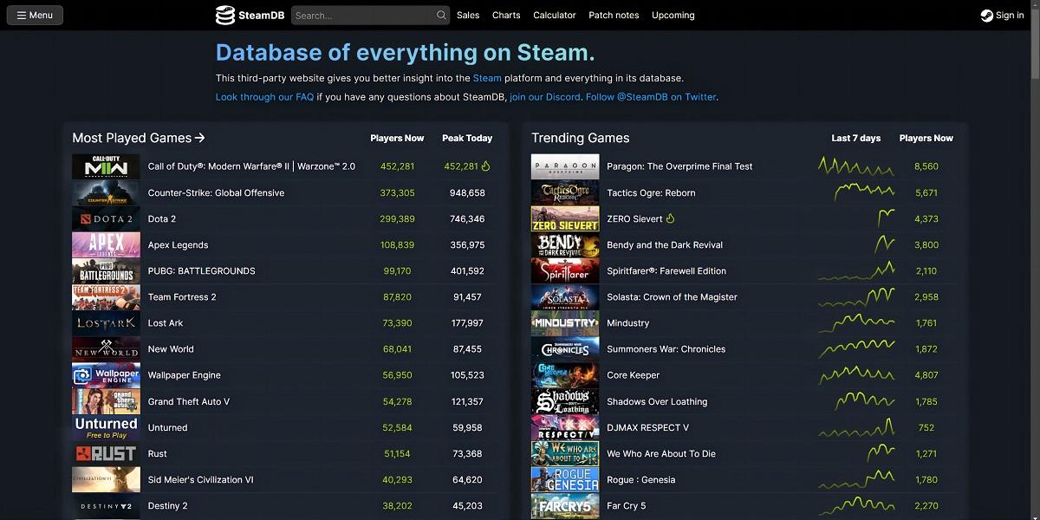This screenshot has width=1040, height=520.
Task: Click the Rust game logo thumbnail
Action: [x=106, y=453]
